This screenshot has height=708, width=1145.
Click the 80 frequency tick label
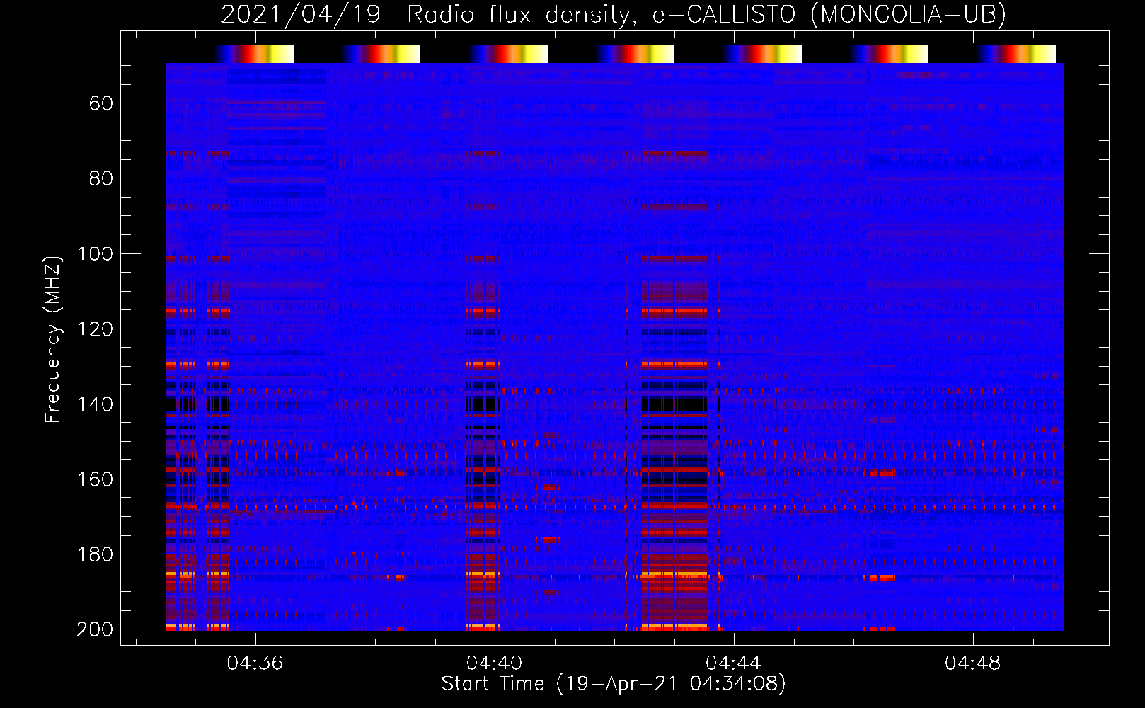point(100,179)
